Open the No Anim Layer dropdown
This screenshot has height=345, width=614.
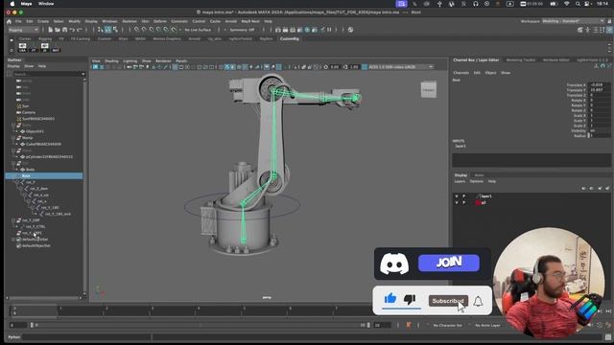click(x=487, y=326)
